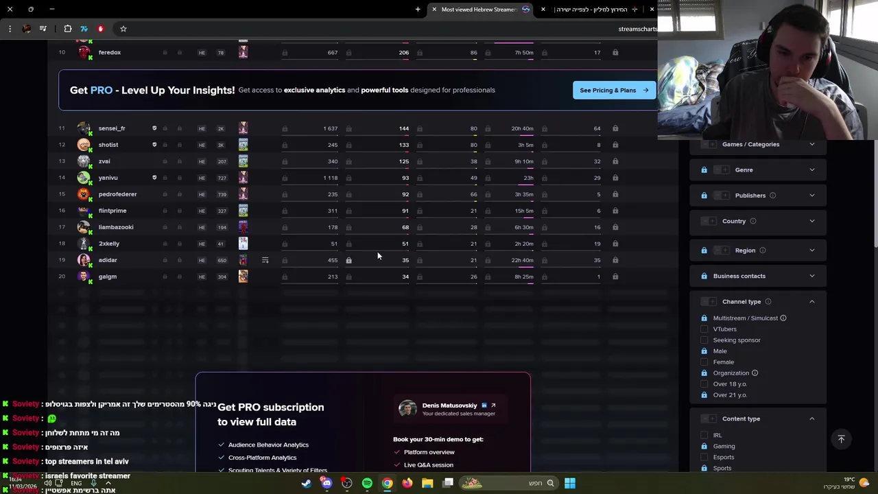This screenshot has height=494, width=878.
Task: Check the Seeking sponsor checkbox
Action: coord(704,340)
